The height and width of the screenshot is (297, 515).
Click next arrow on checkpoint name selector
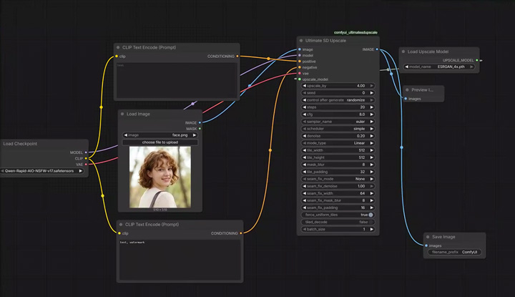[80, 171]
